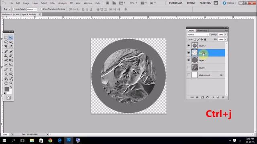Open Auto-Select Group dropdown
Viewport: 257px width, 144px height.
pos(32,9)
